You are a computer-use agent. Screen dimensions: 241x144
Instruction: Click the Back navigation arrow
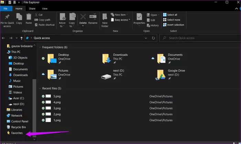click(3, 38)
